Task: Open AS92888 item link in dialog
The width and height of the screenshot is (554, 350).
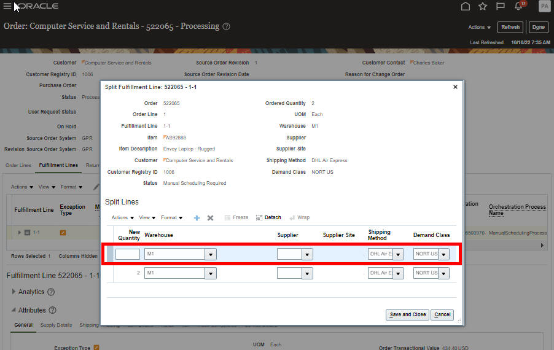Action: (174, 138)
